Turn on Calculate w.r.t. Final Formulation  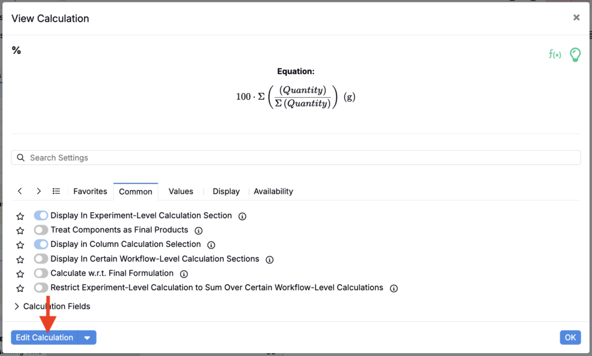click(x=41, y=273)
